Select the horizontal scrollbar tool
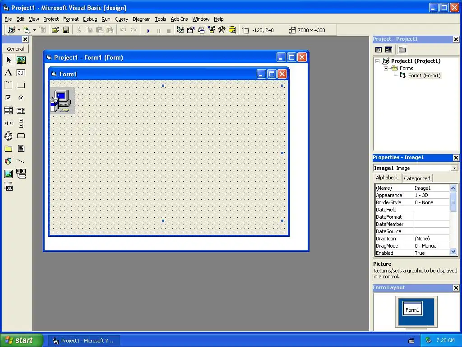 [9, 123]
